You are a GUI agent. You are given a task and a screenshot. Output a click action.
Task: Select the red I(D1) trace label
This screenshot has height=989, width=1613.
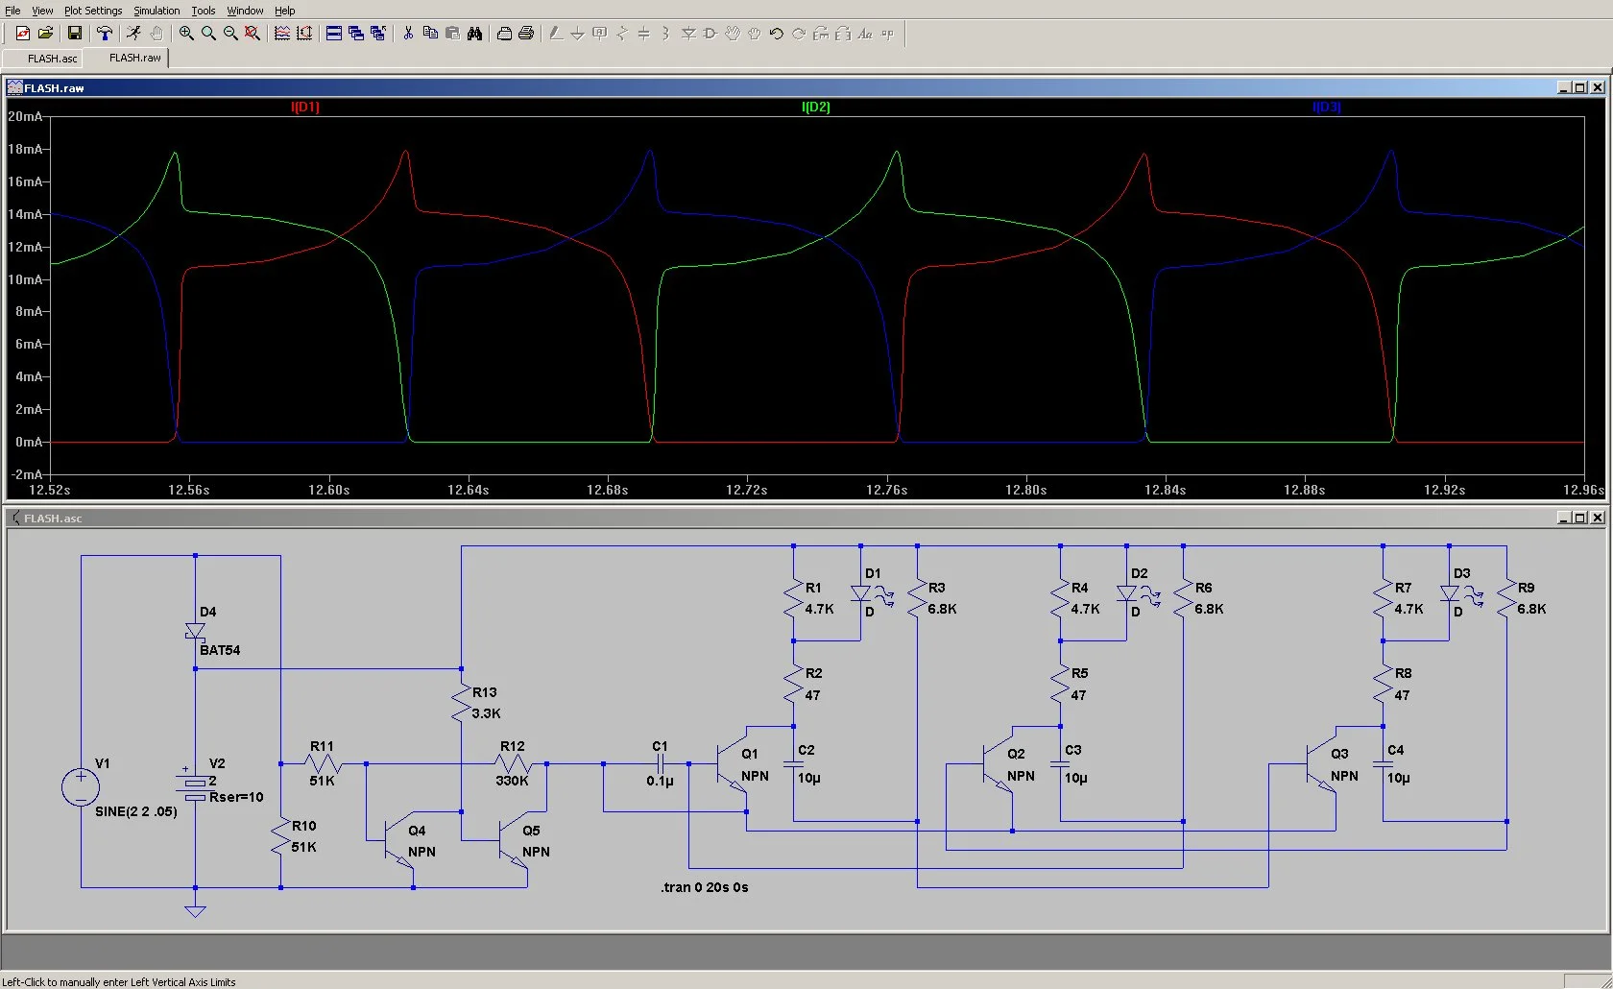pos(305,108)
